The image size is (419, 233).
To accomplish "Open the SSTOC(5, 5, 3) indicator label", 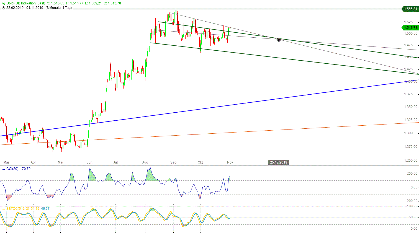I will 18,209.
